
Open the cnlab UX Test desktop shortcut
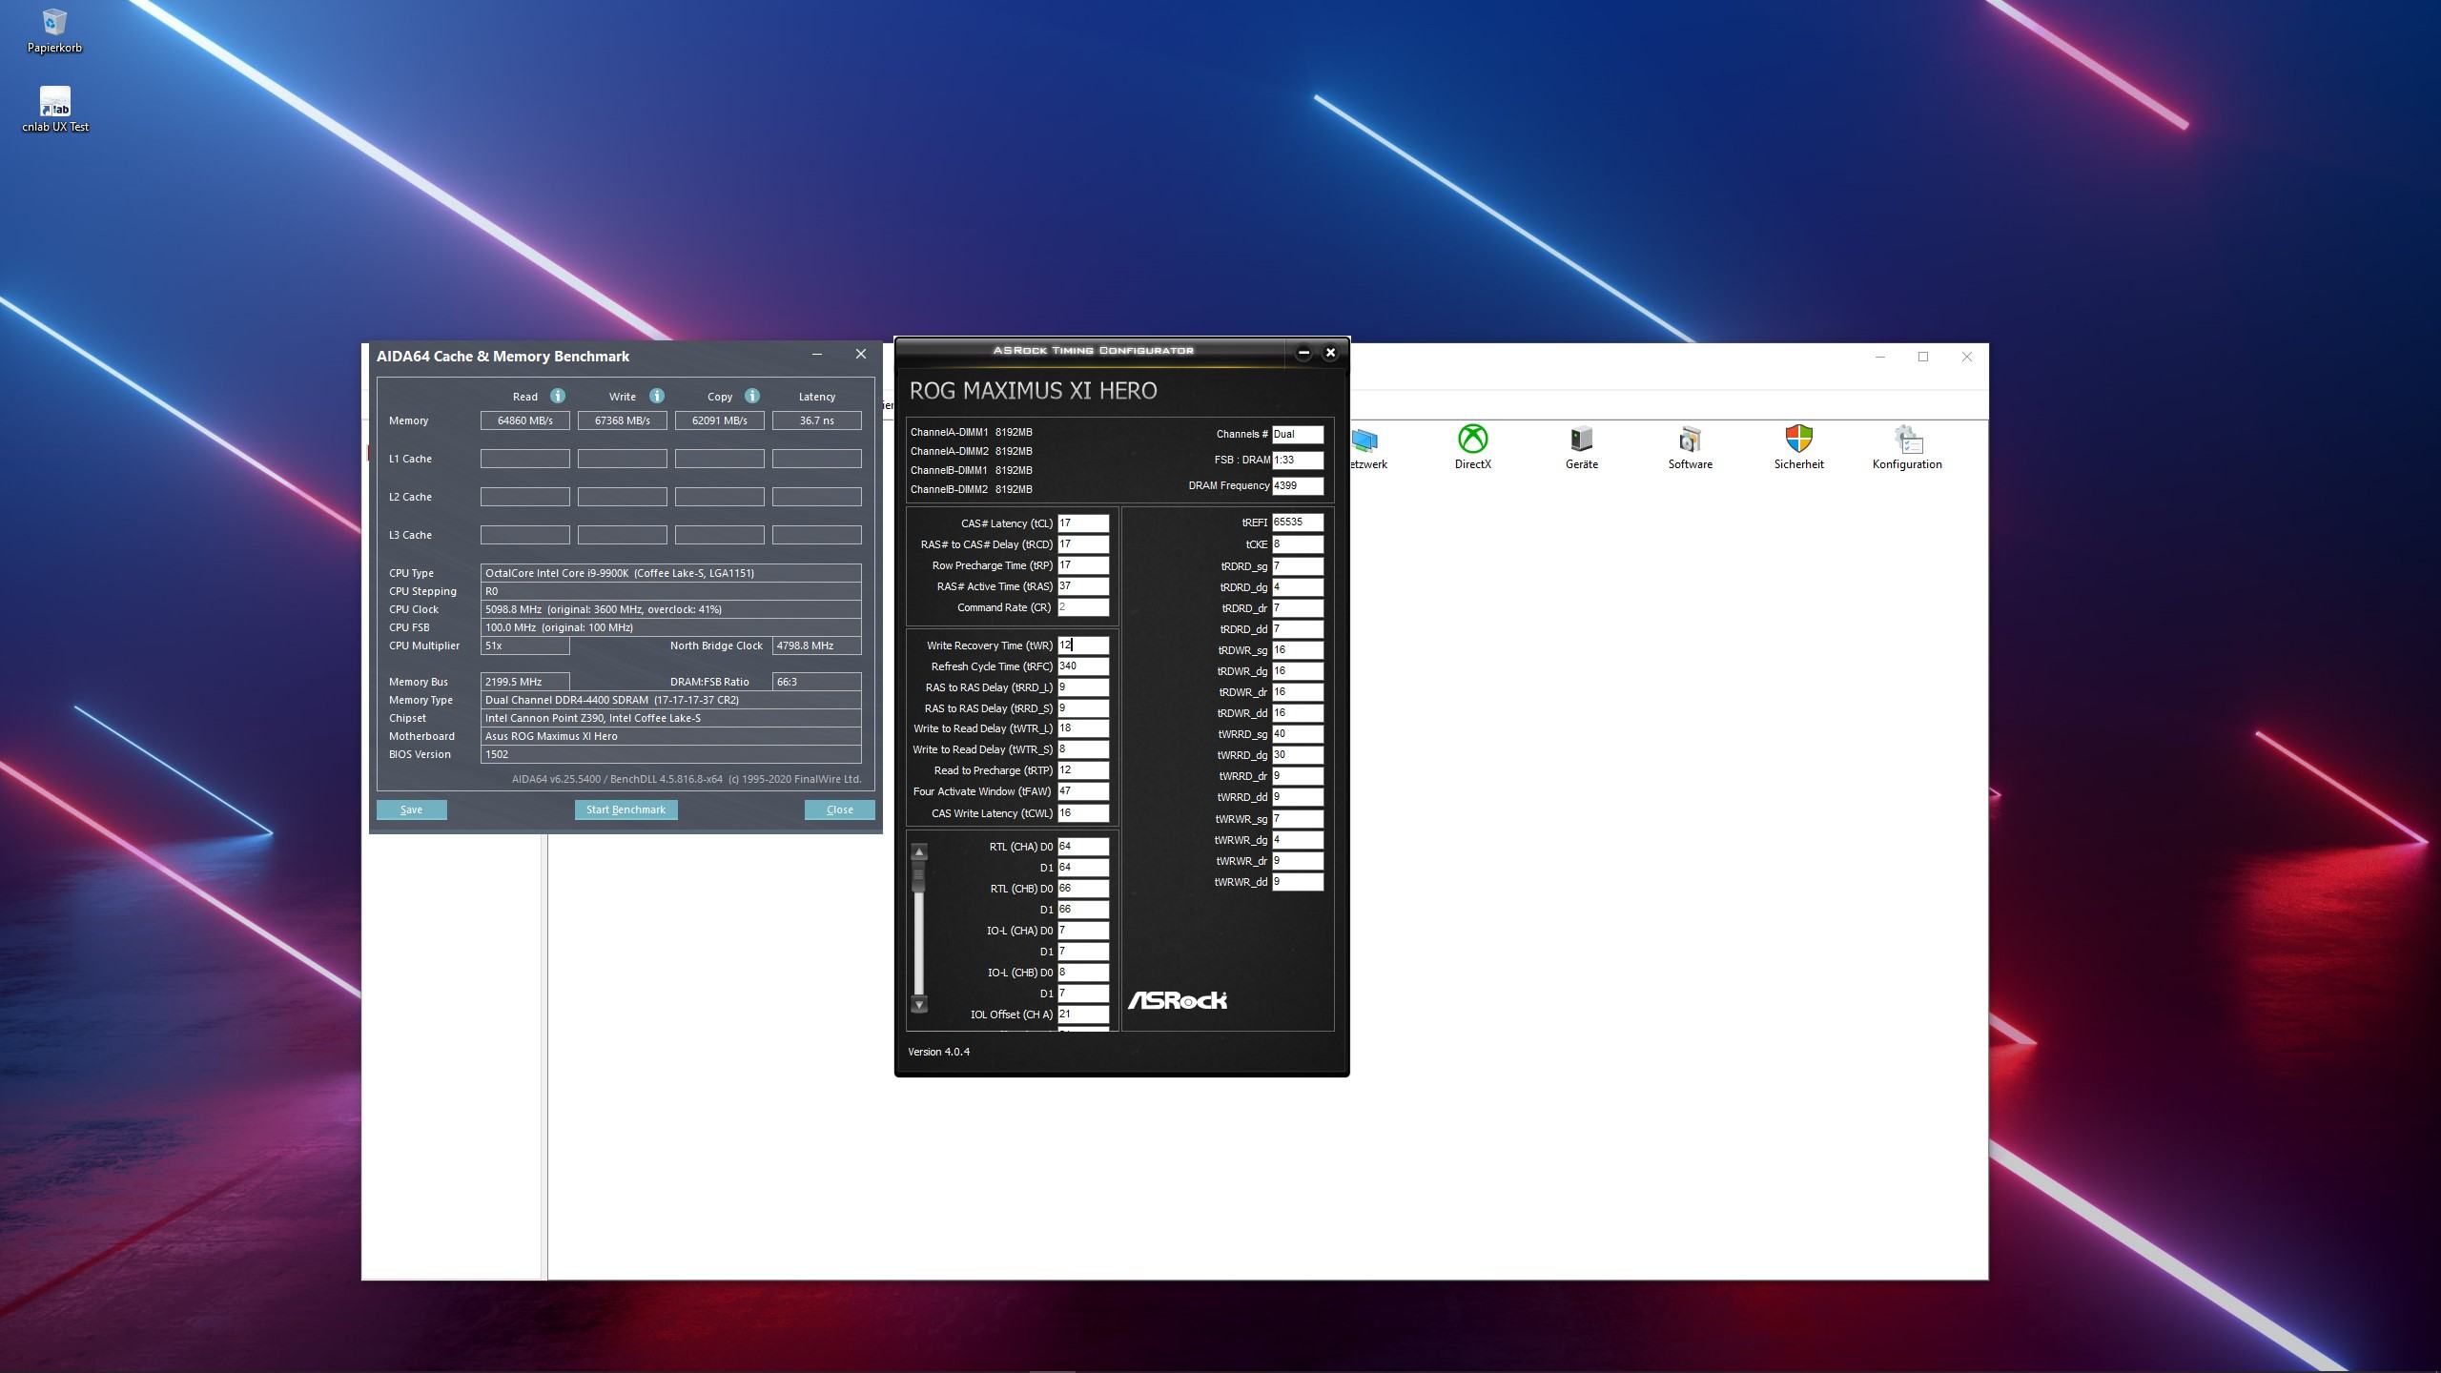55,110
